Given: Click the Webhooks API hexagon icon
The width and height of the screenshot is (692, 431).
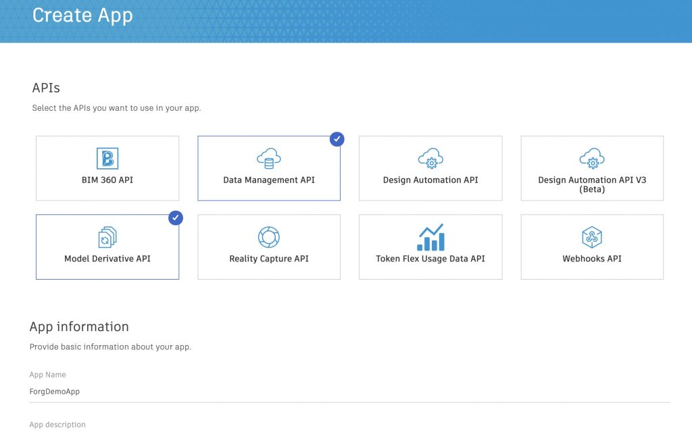Looking at the screenshot, I should [592, 237].
